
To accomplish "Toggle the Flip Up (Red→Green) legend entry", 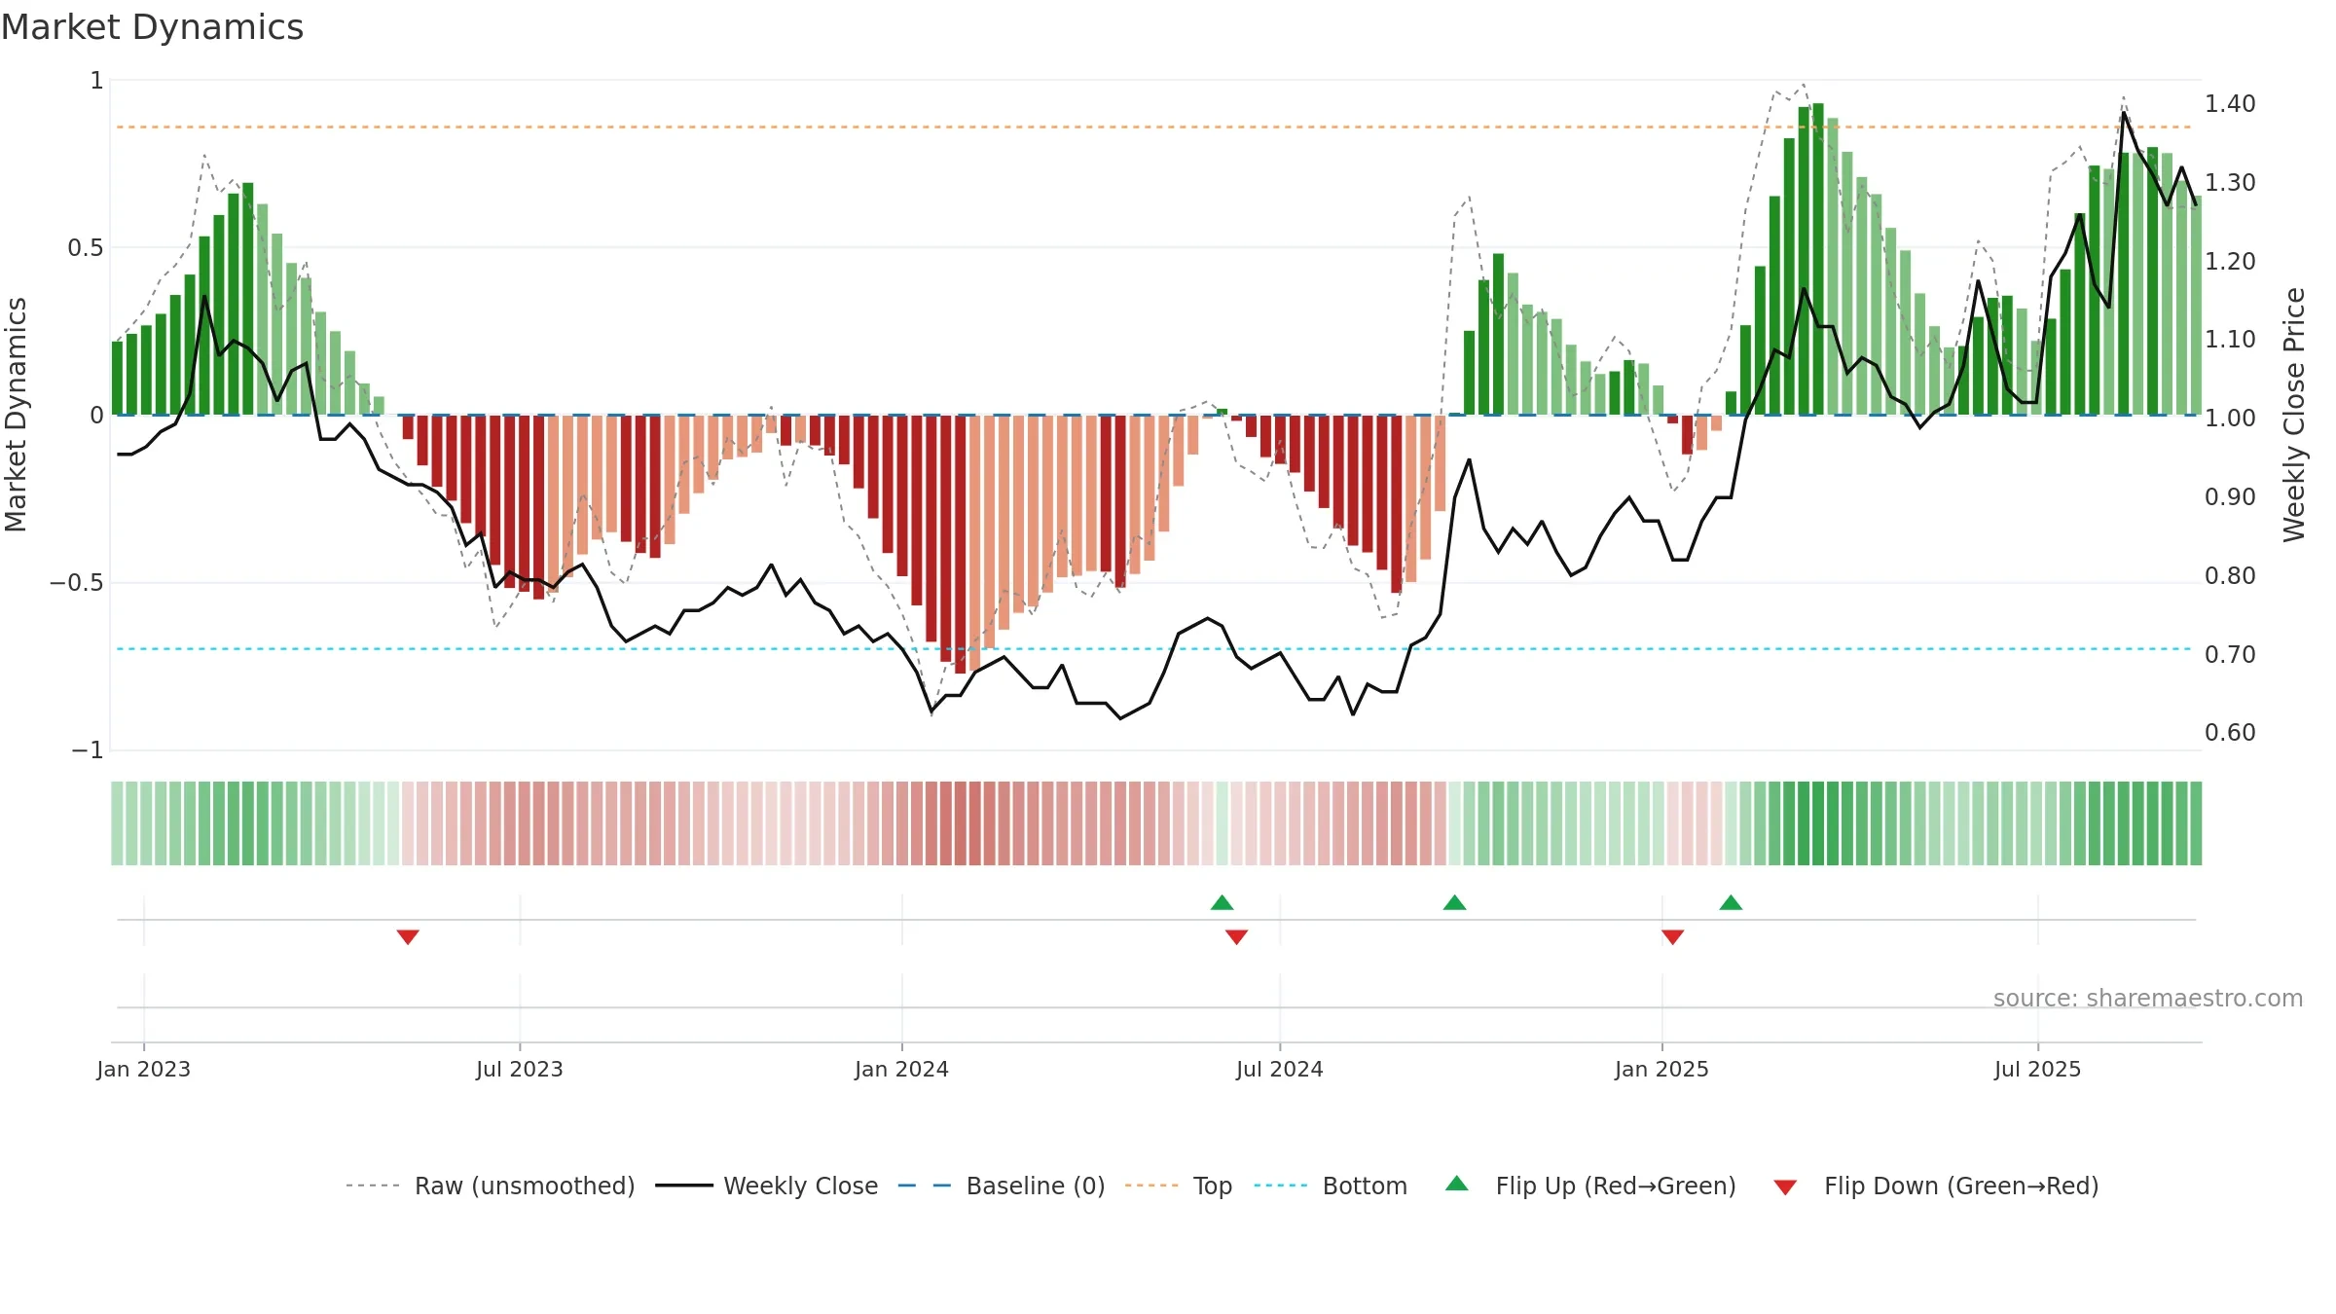I will point(1590,1186).
